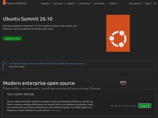This screenshot has width=158, height=118.
Task: Expand the Community chevron
Action: click(91, 4)
